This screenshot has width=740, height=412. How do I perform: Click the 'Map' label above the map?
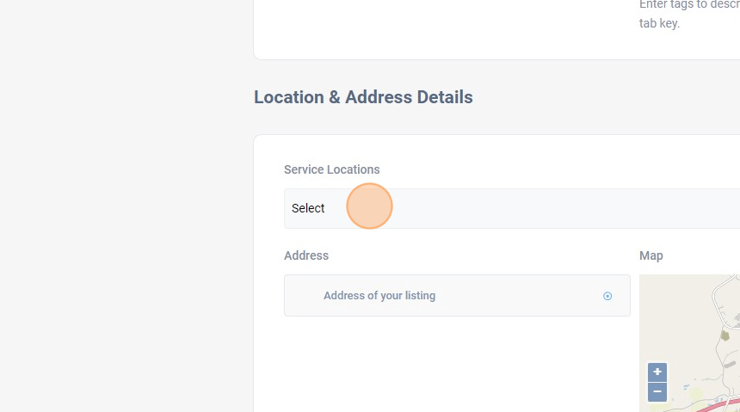click(651, 255)
